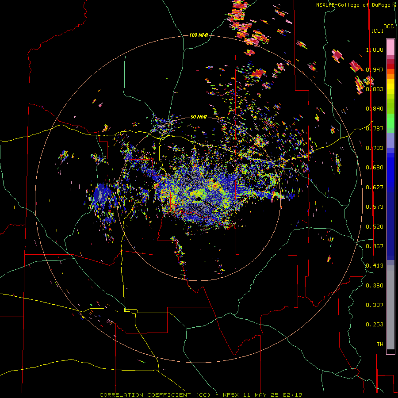Screen dimensions: 398x398
Task: Click the 0.413 scale value
Action: [375, 266]
